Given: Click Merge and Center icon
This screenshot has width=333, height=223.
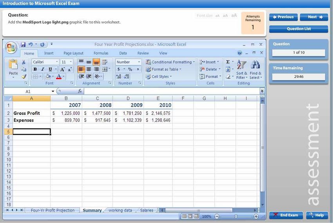Looking at the screenshot, I should tap(105, 69).
